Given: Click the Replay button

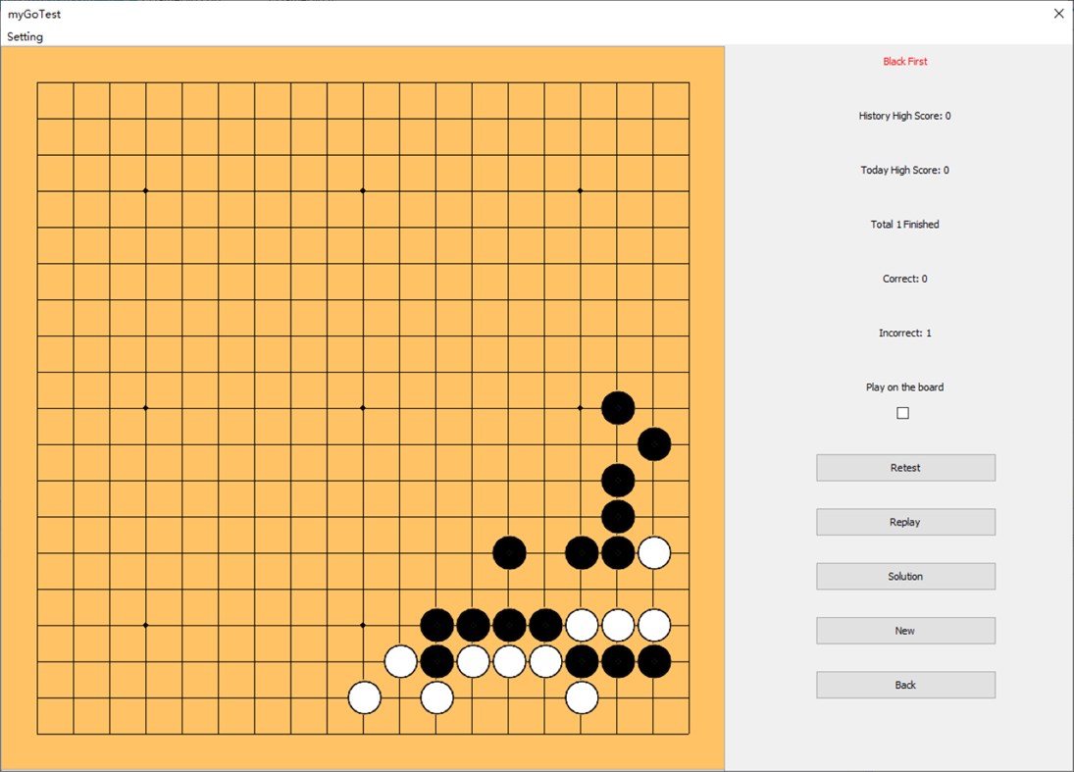Looking at the screenshot, I should pos(904,521).
